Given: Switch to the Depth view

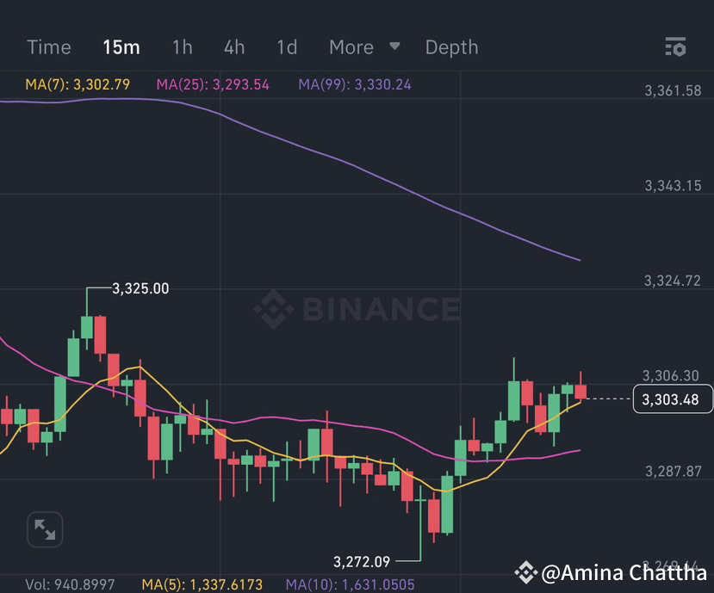Looking at the screenshot, I should 451,47.
